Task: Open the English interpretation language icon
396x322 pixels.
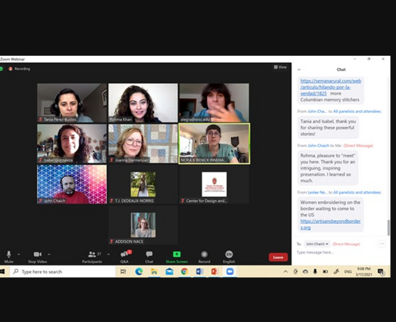Action: 229,255
